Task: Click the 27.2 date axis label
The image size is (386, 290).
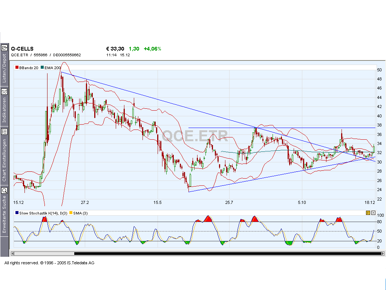Action: [85, 202]
